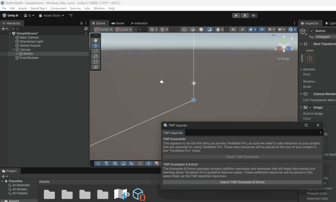Toggle grid snapping magnet button
336x202 pixels.
[x=163, y=29]
